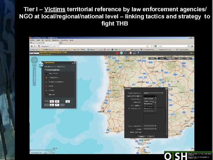The width and height of the screenshot is (213, 160).
Task: Close the Attributes dialog
Action: 166,89
